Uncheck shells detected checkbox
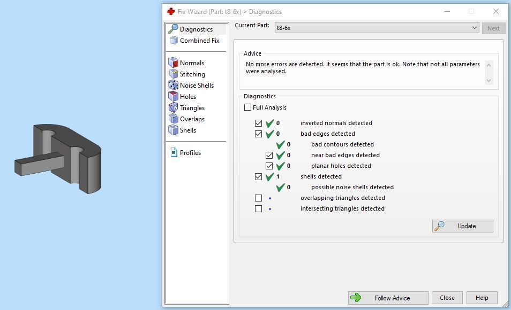Viewport: 511px width, 310px height. (258, 176)
